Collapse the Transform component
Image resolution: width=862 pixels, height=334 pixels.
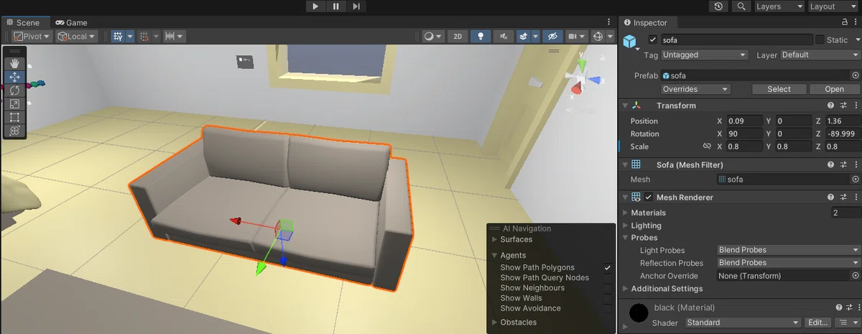pos(625,106)
